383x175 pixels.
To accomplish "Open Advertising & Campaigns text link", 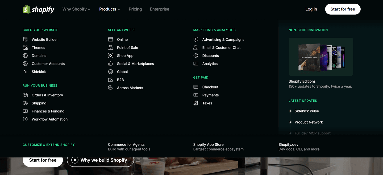I will (223, 40).
